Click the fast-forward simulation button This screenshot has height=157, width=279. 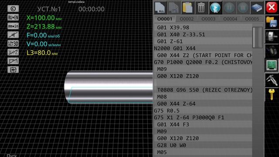(13, 70)
